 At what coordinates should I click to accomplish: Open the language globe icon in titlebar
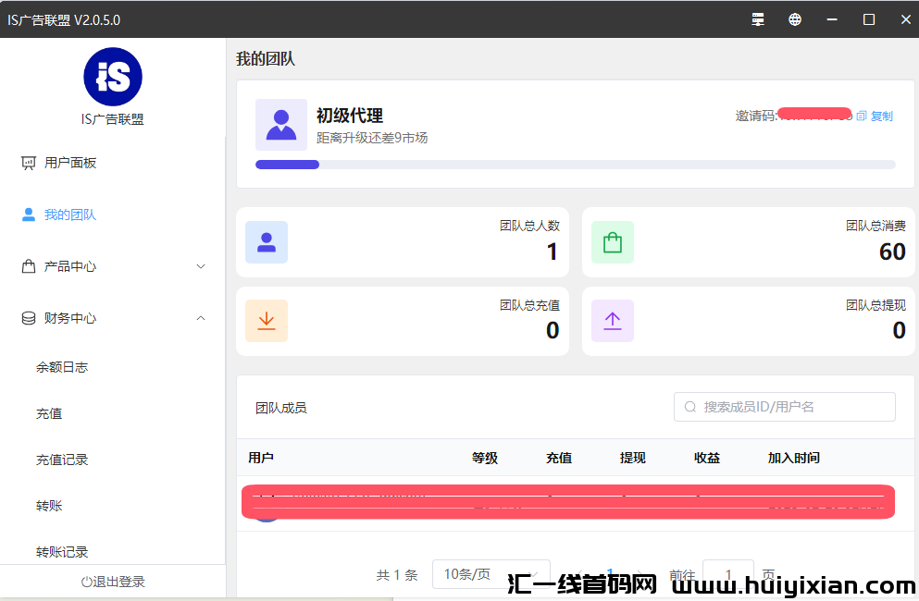pyautogui.click(x=794, y=18)
